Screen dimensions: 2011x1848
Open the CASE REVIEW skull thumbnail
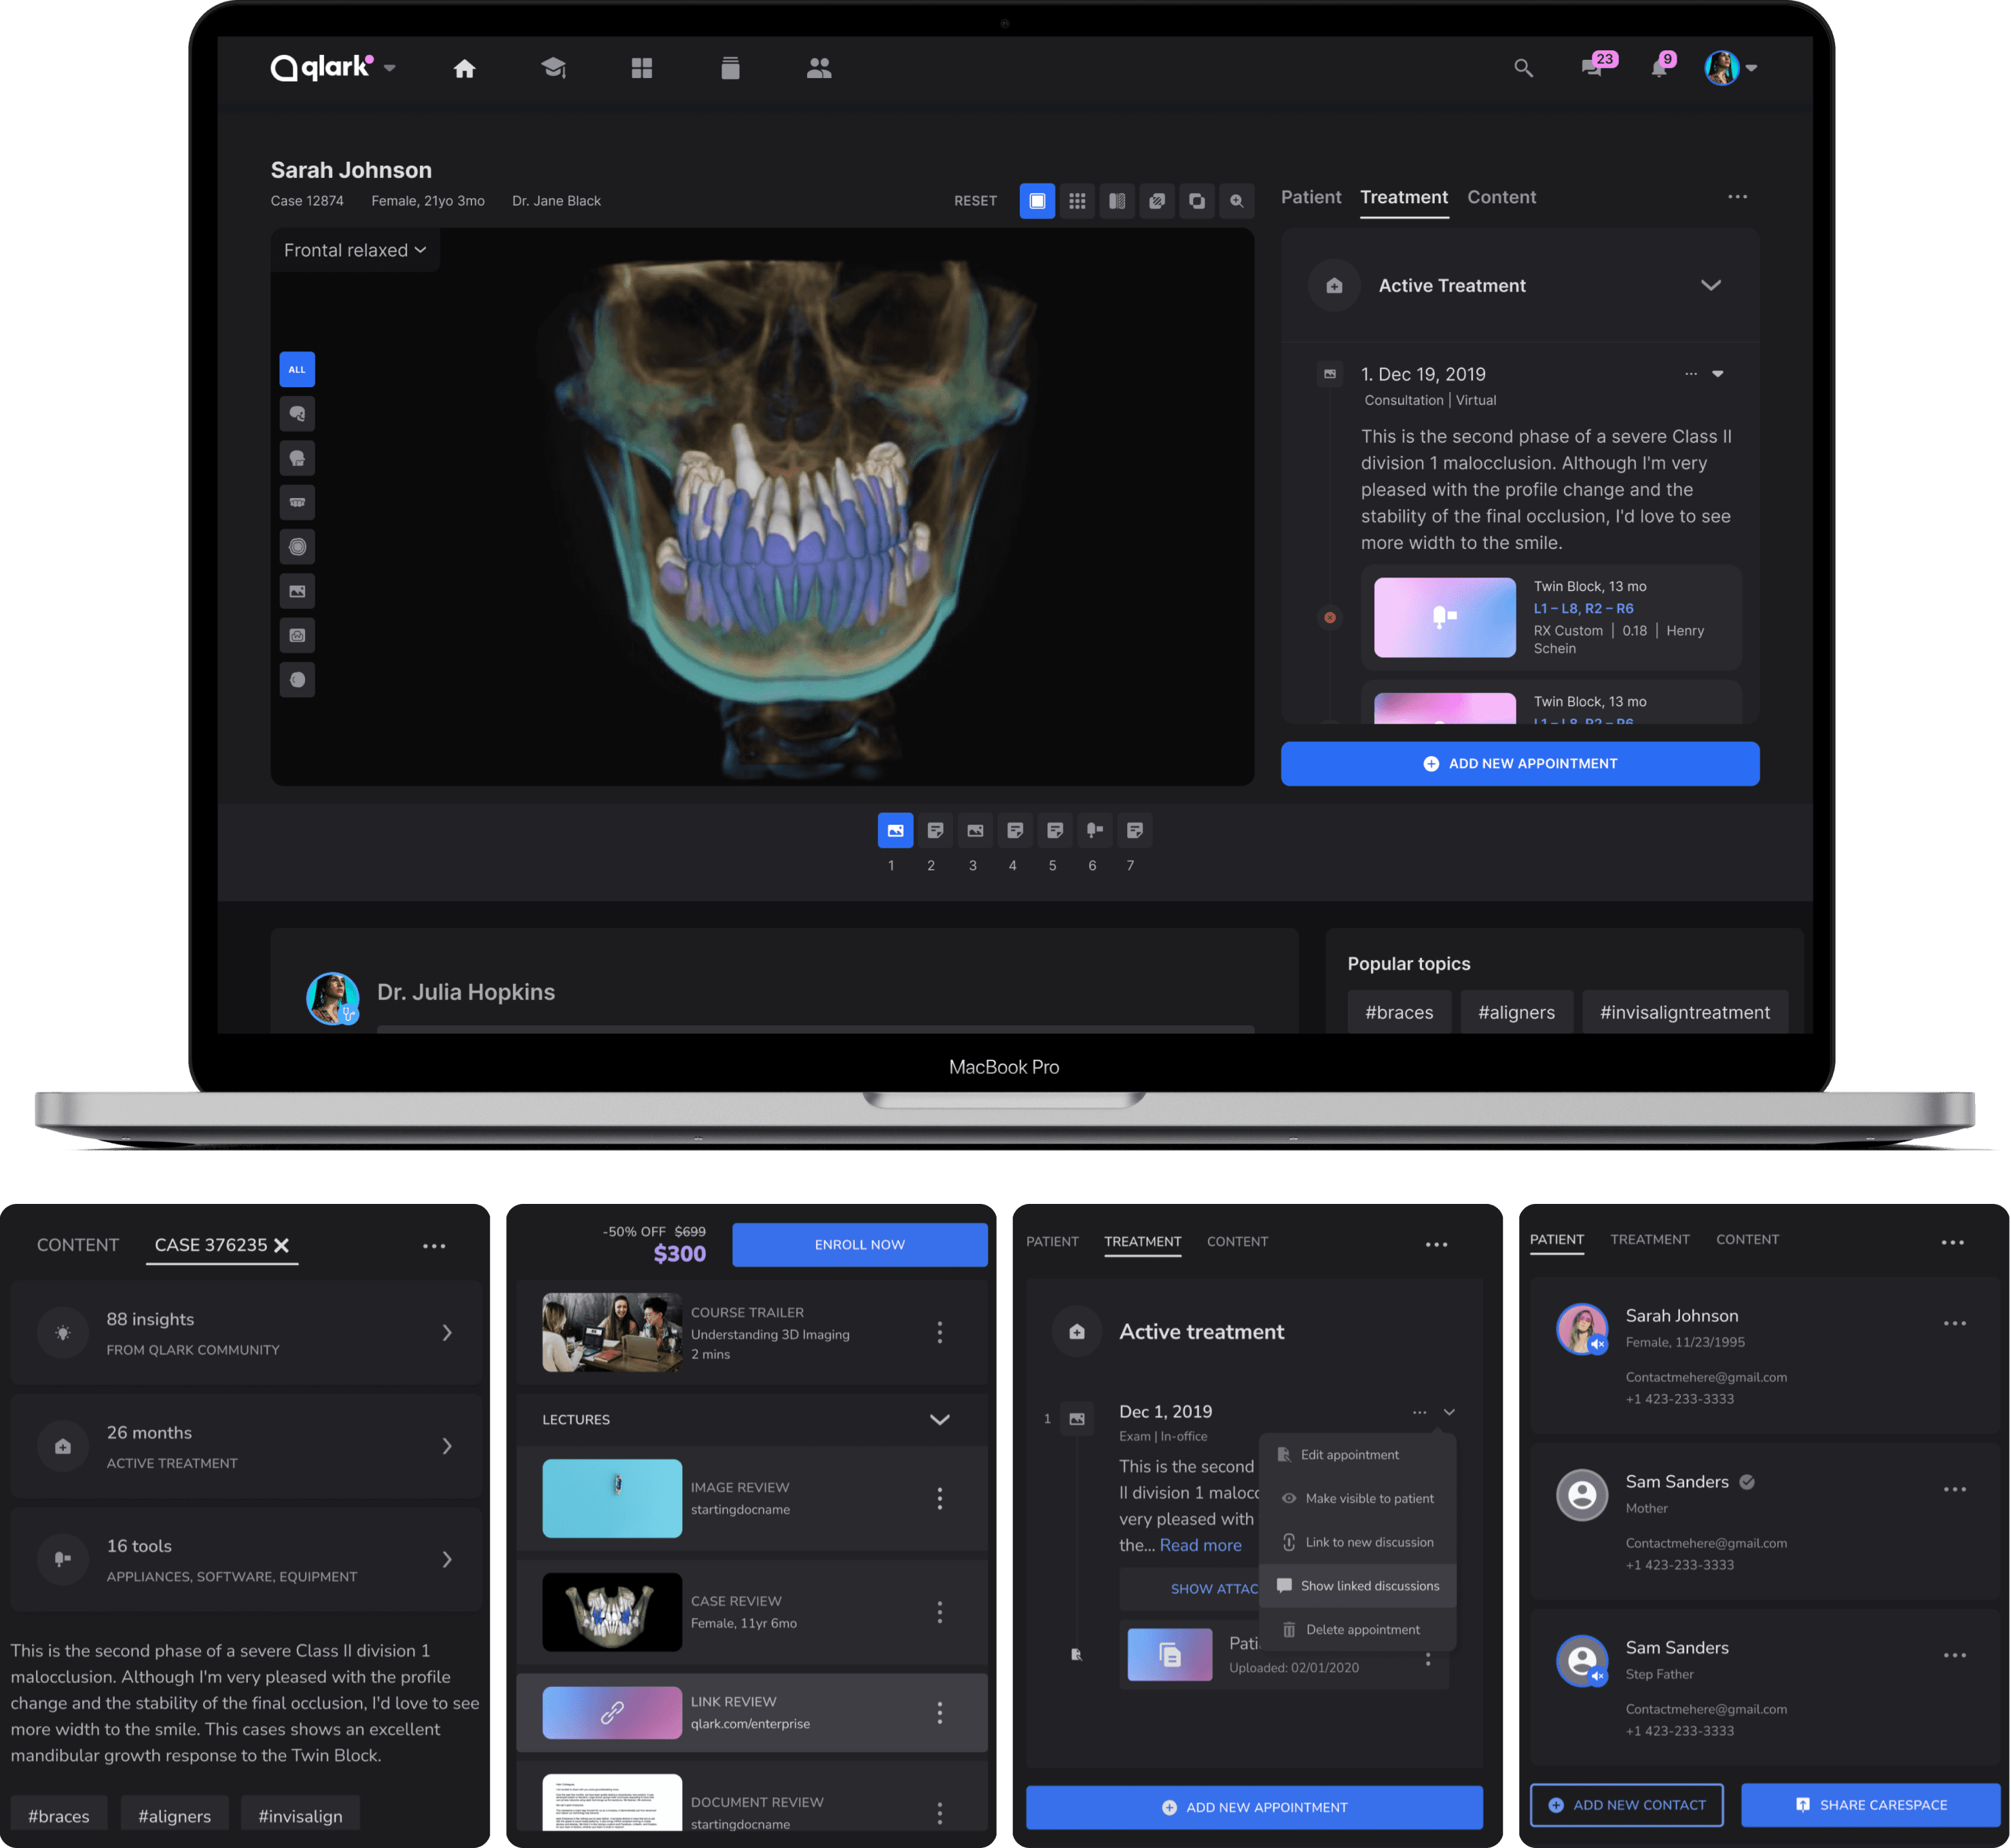612,1612
